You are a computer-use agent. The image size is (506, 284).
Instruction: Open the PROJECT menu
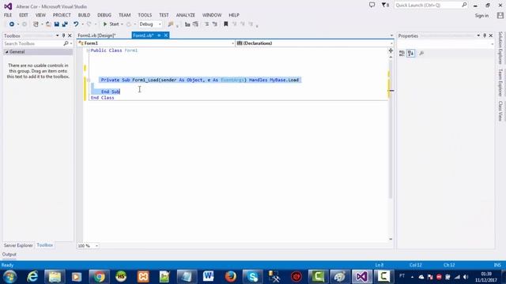62,15
